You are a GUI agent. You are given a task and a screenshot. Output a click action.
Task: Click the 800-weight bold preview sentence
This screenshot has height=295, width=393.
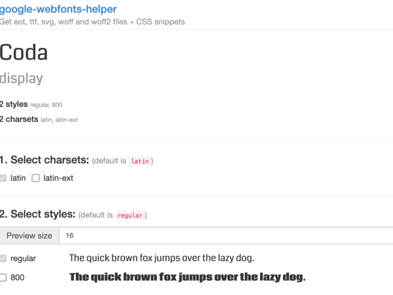187,277
